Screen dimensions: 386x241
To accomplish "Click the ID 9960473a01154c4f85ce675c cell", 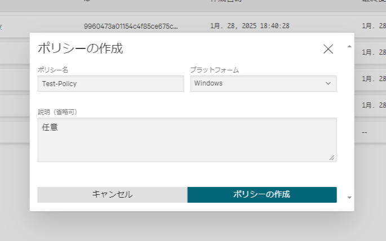I will coord(131,26).
